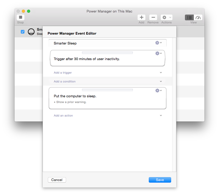Switch to list view
Image resolution: width=219 pixels, height=193 pixels.
coord(189,17)
